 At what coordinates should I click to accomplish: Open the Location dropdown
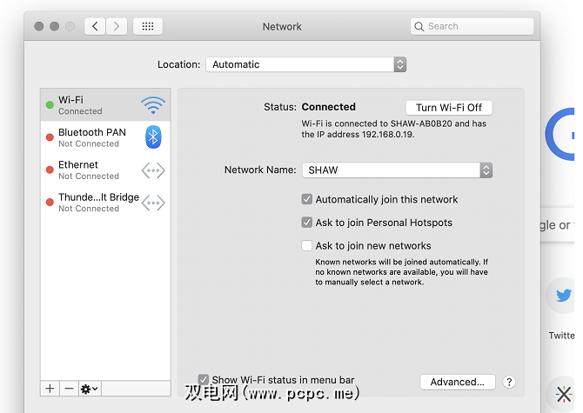click(x=305, y=64)
